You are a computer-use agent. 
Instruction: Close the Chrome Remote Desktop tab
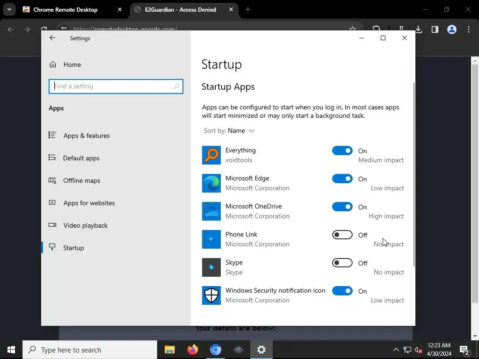[120, 9]
